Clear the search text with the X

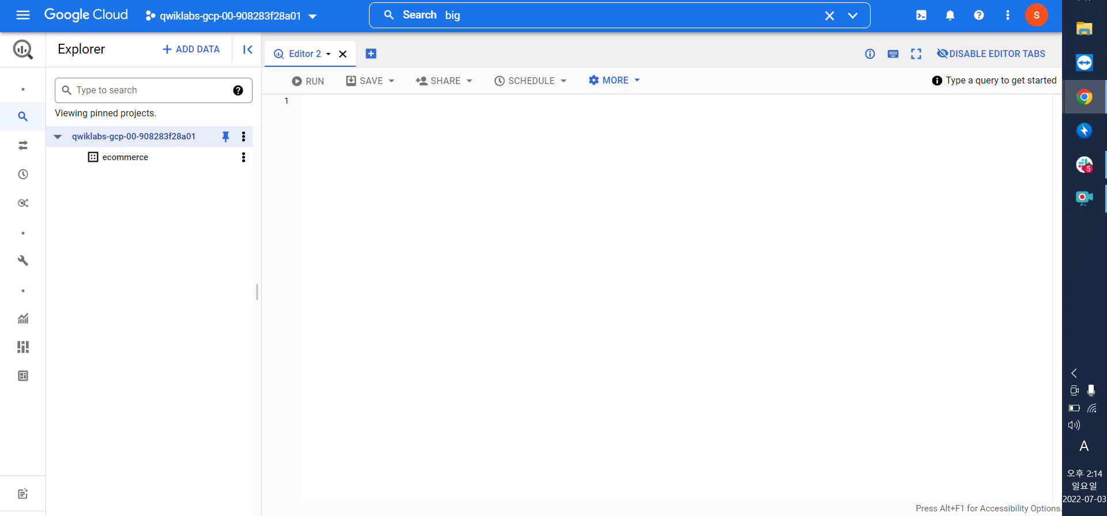pyautogui.click(x=830, y=16)
